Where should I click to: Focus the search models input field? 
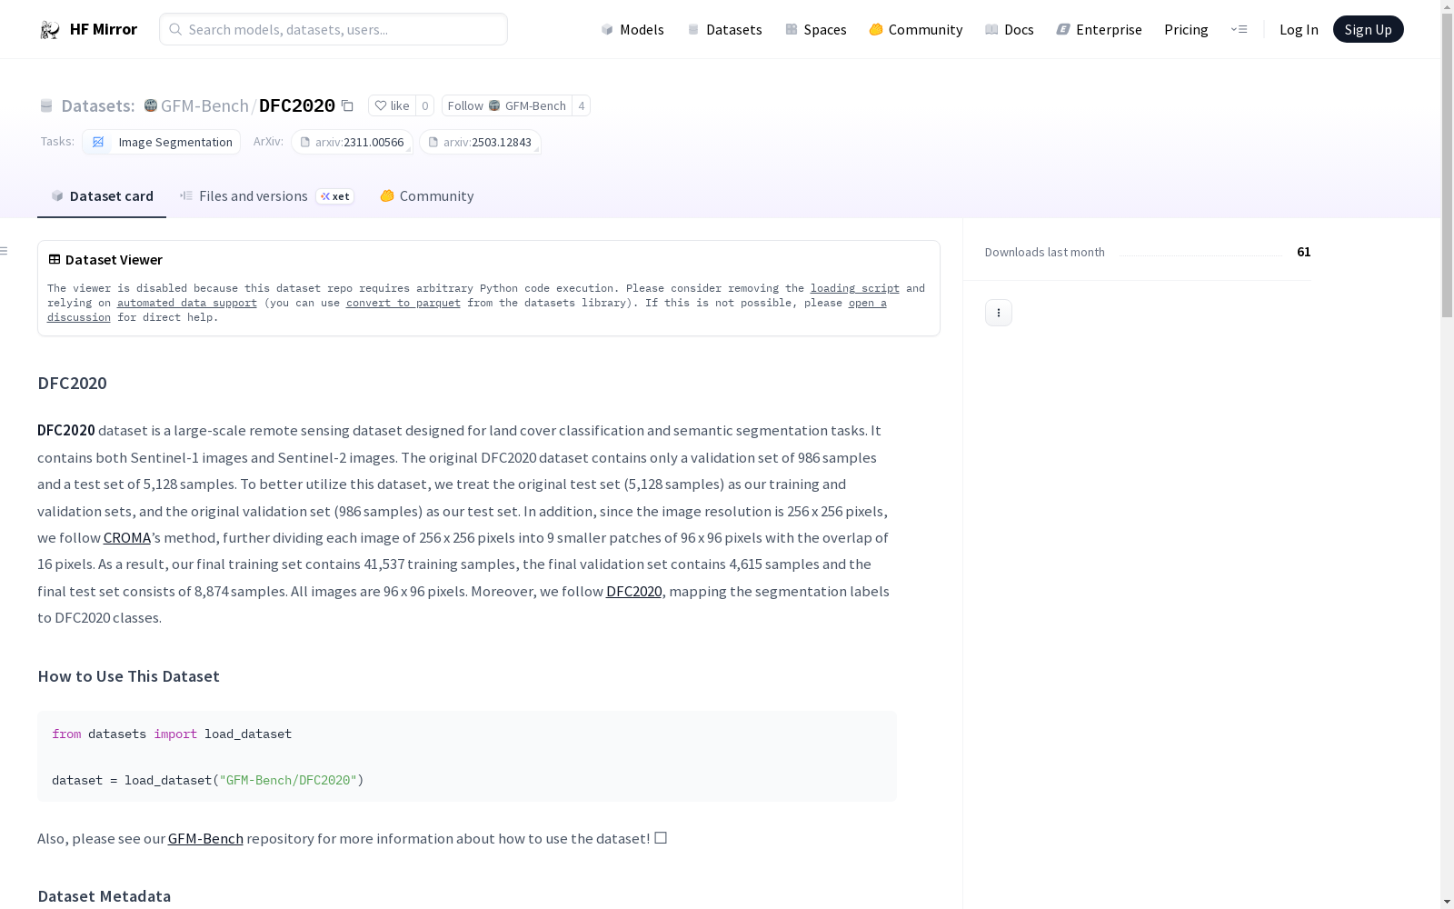[334, 29]
